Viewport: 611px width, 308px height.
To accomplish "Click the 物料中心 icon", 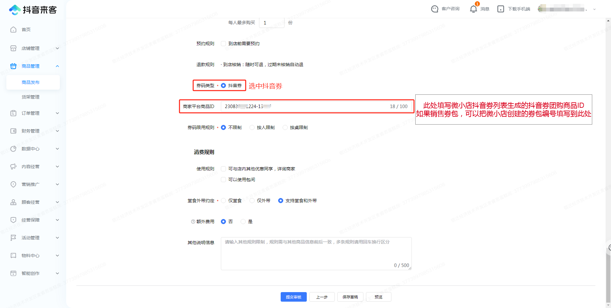I will click(13, 256).
